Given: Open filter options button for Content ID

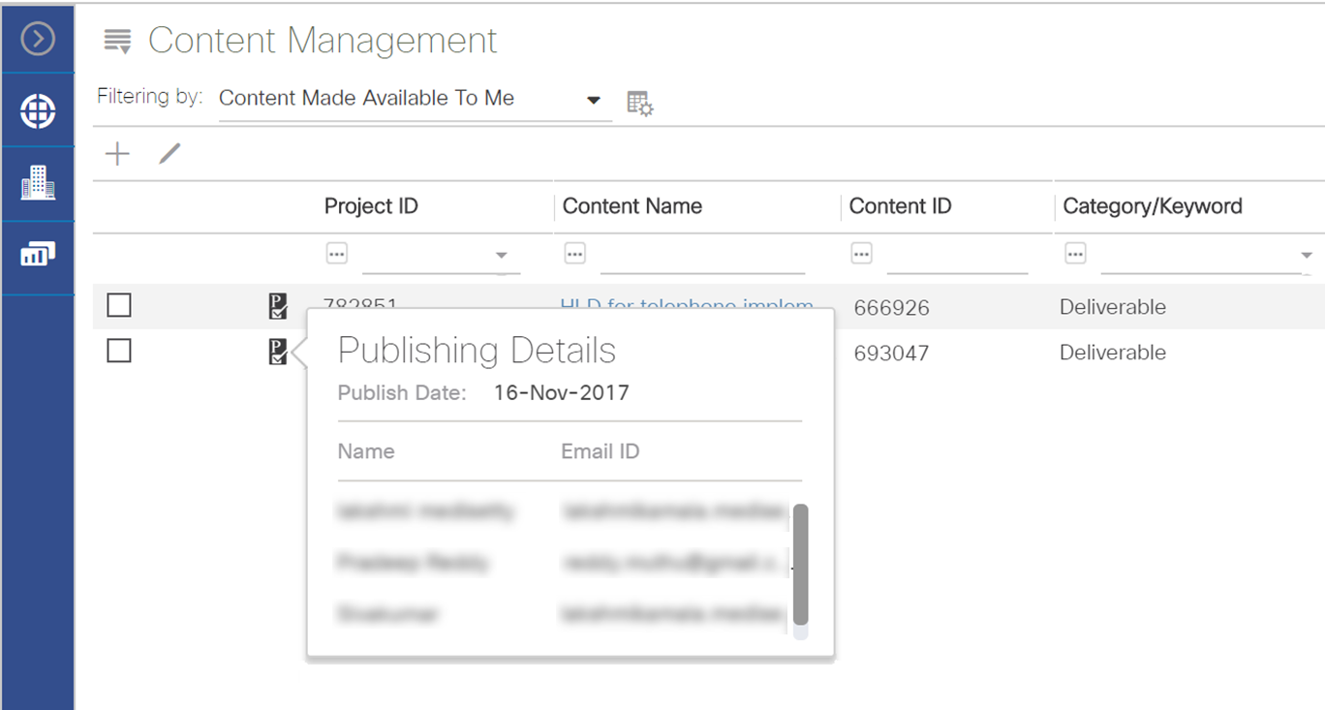Looking at the screenshot, I should (x=861, y=254).
